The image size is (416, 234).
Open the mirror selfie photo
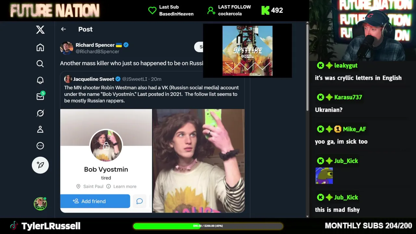(x=199, y=161)
